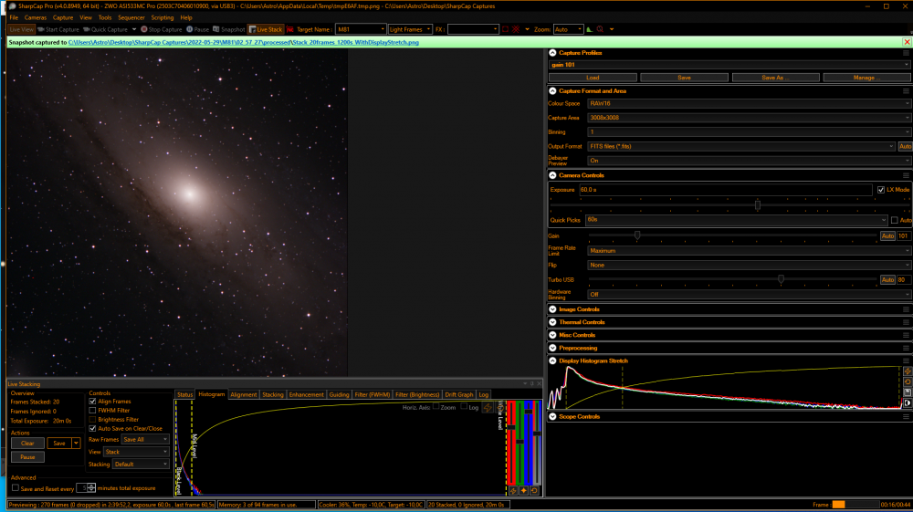Dismiss the green snapshot notification bar
The image size is (913, 512).
pyautogui.click(x=907, y=43)
